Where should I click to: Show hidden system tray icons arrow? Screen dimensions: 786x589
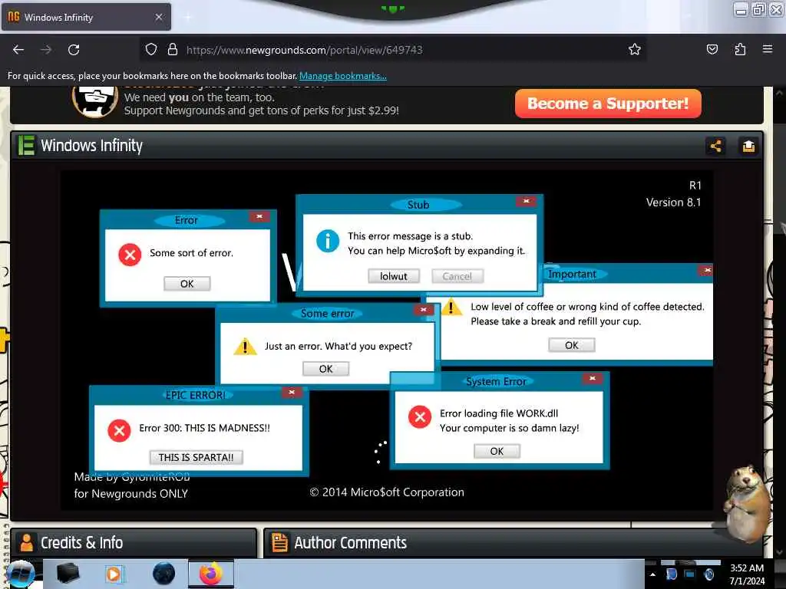652,574
